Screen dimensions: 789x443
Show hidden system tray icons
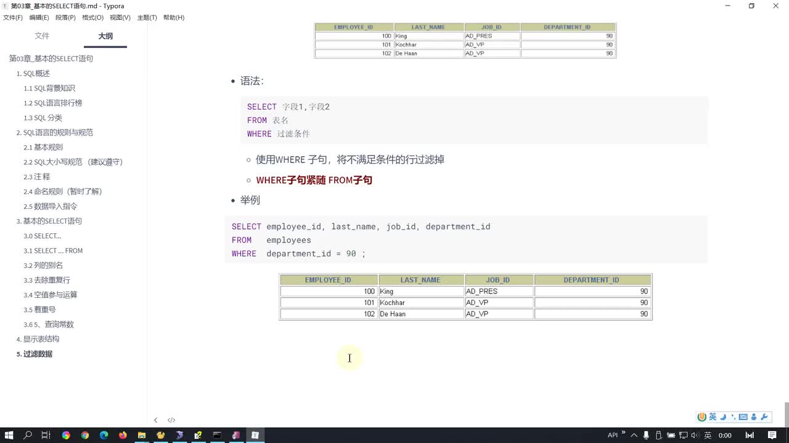tap(634, 435)
